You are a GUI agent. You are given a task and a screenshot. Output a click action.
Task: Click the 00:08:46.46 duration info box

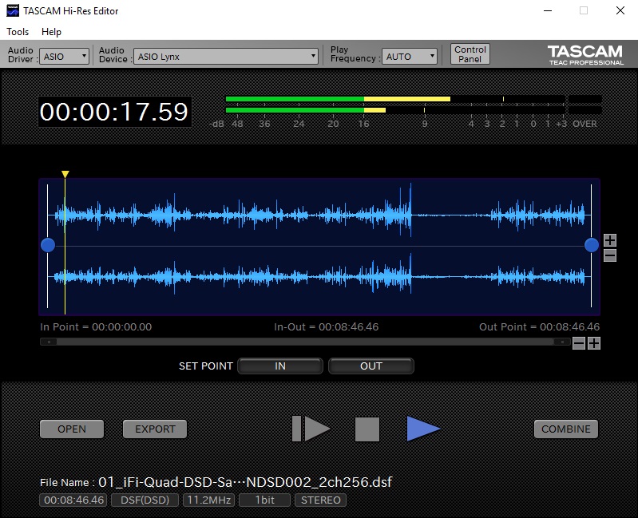(73, 500)
